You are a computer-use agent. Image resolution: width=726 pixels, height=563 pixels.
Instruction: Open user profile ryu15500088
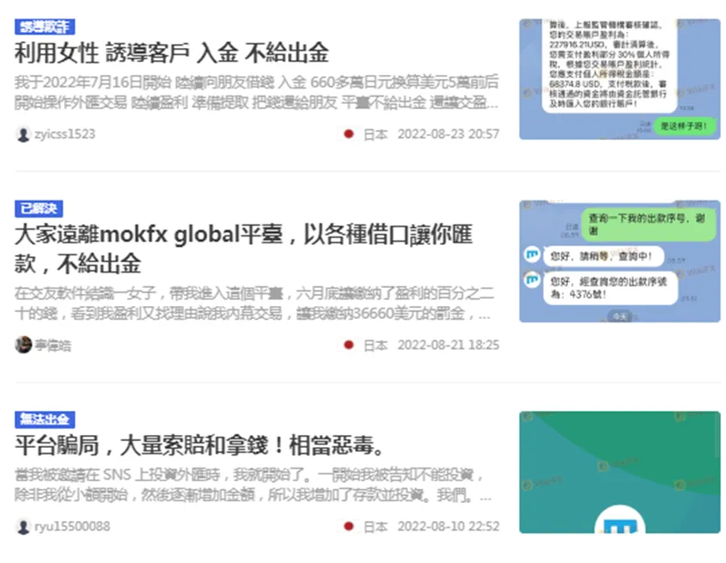pos(72,527)
